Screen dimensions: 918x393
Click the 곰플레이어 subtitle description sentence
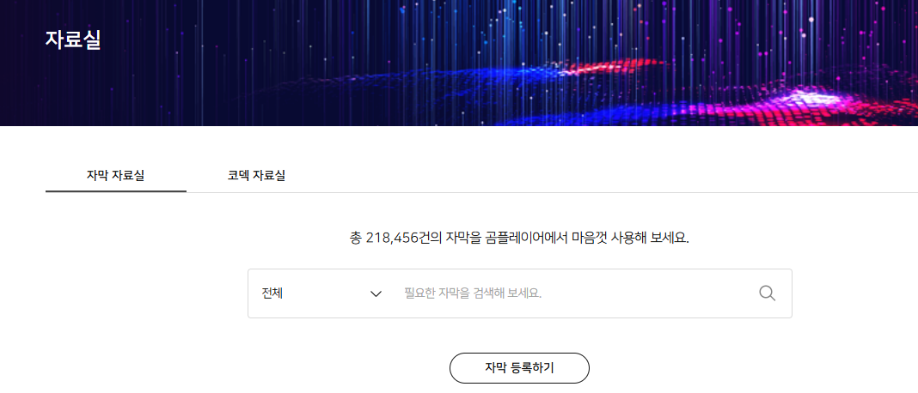tap(519, 239)
